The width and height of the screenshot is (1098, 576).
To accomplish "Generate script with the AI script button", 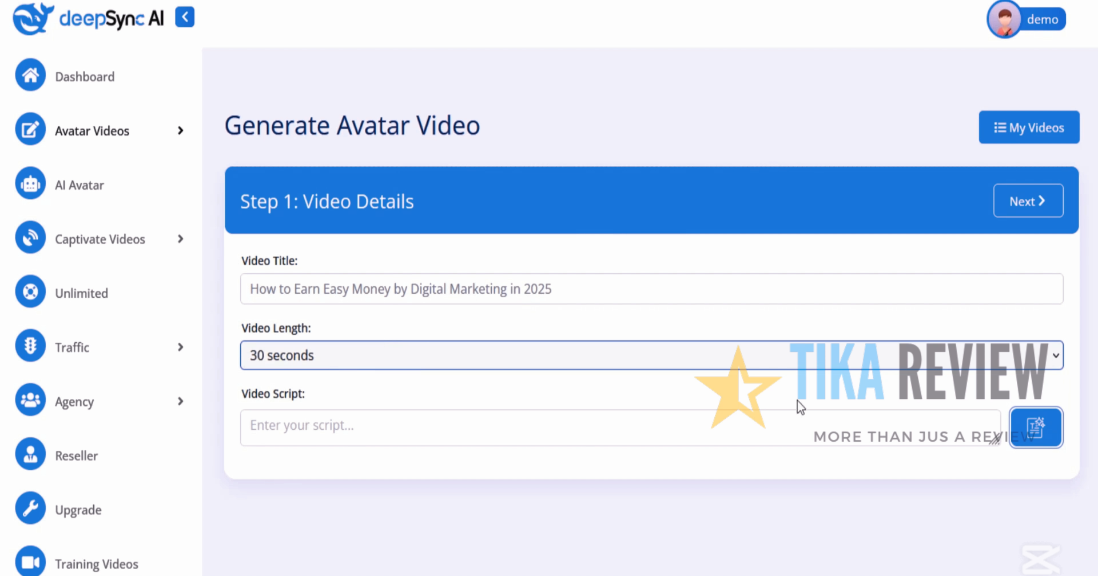I will pos(1036,427).
